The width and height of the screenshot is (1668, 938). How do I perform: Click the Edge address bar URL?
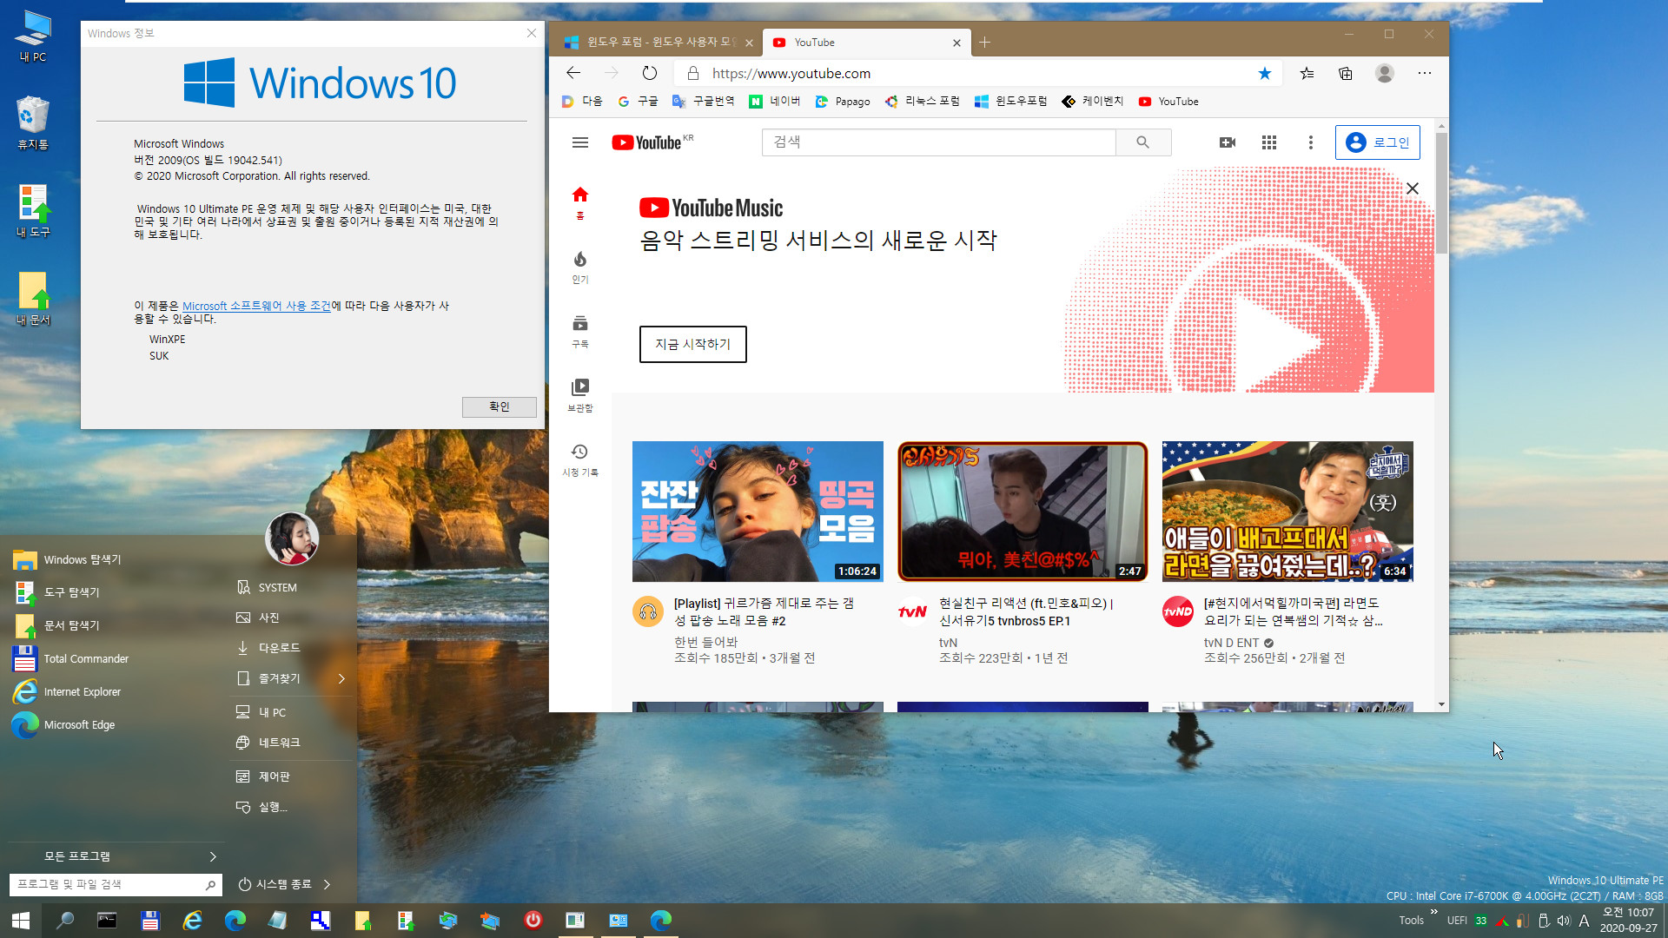point(791,74)
